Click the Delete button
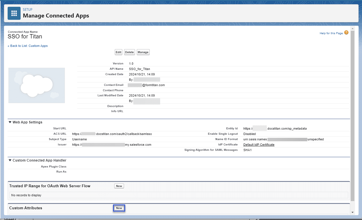The image size is (362, 220). [129, 52]
